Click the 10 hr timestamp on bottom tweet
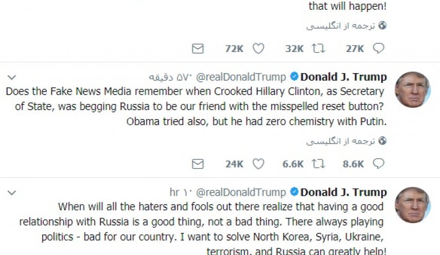The image size is (440, 255). [181, 193]
